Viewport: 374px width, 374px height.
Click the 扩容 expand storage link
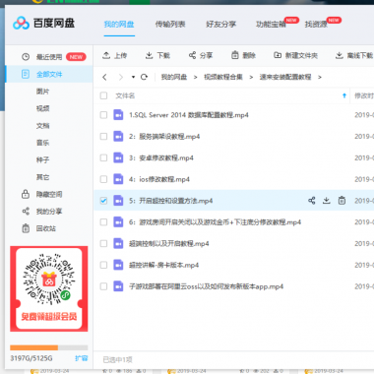pyautogui.click(x=82, y=358)
